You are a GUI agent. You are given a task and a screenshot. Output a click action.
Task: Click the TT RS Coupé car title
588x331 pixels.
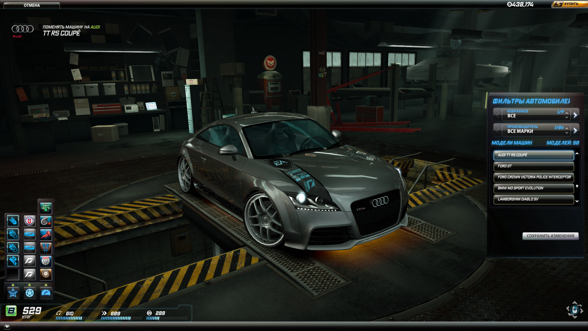pos(62,33)
